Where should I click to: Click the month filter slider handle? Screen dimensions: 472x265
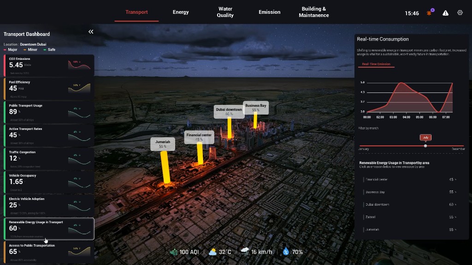[425, 146]
